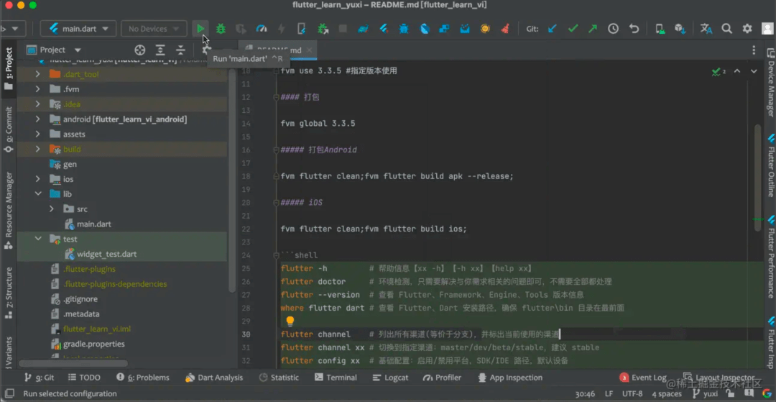776x402 pixels.
Task: Open the Search Everywhere magnifier icon
Action: pos(726,29)
